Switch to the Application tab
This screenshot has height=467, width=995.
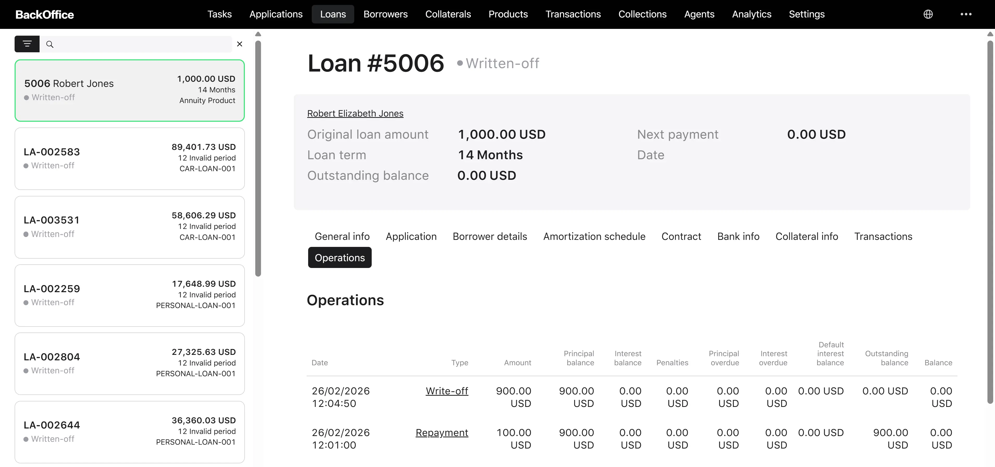[x=411, y=236]
